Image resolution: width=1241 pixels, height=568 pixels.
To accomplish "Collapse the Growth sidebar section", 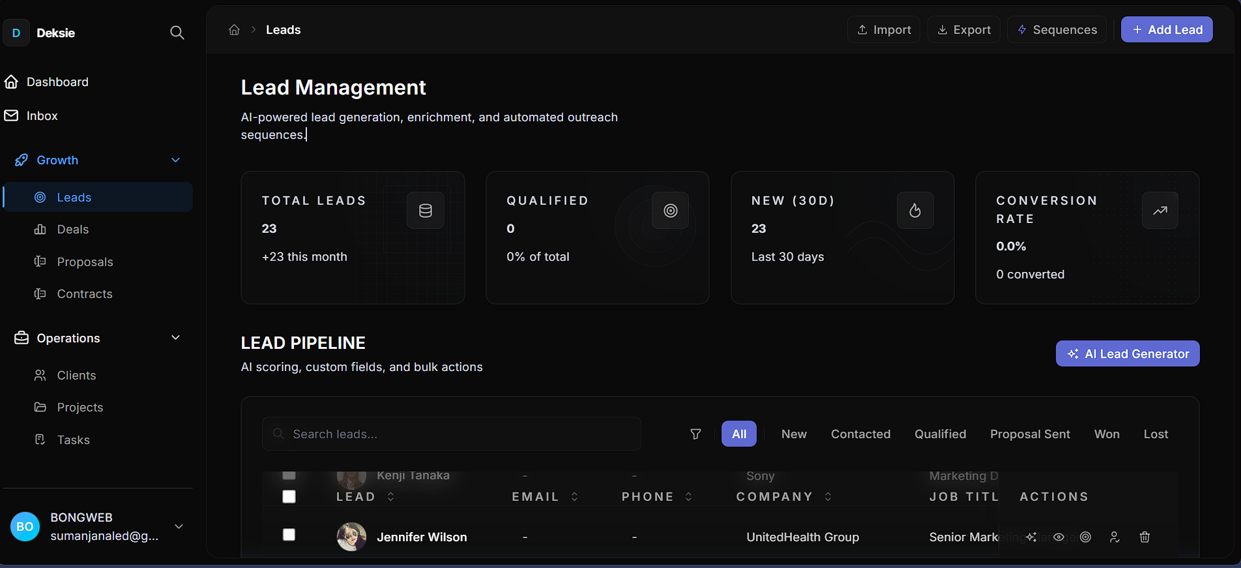I will click(x=175, y=160).
